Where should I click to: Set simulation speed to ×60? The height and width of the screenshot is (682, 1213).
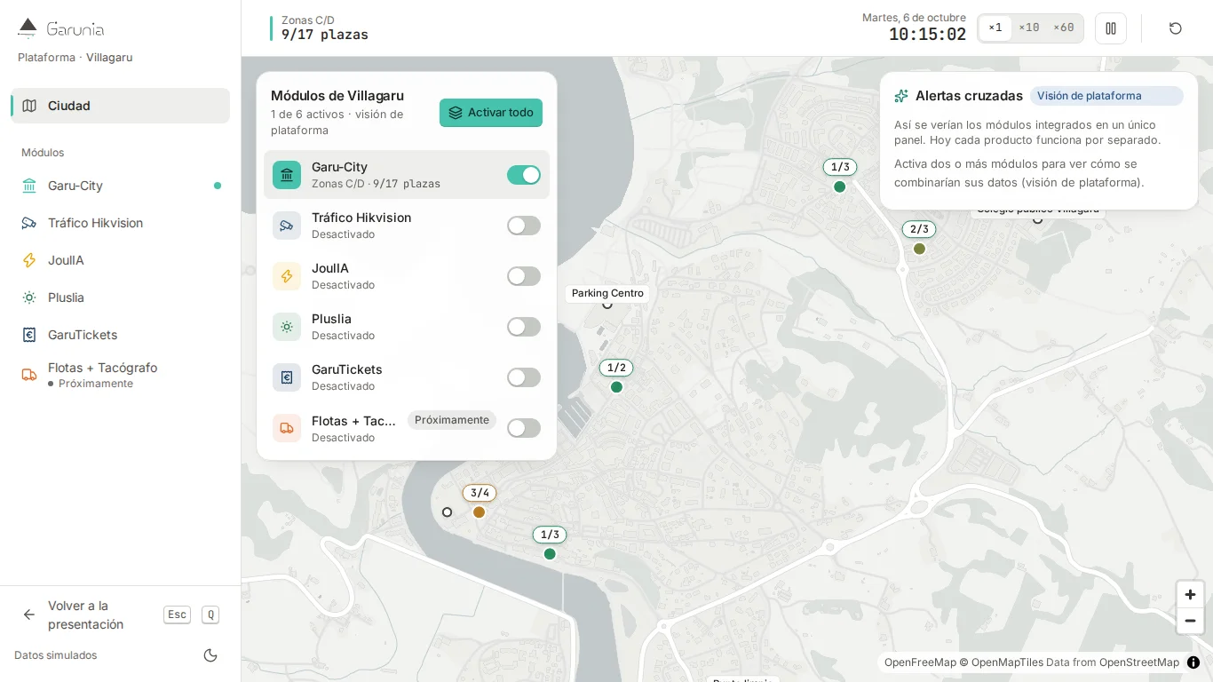click(x=1064, y=28)
